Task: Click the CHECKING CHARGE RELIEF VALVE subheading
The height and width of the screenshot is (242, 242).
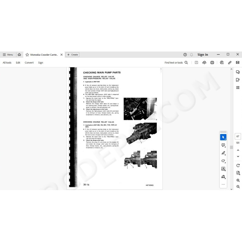Action: click(99, 122)
